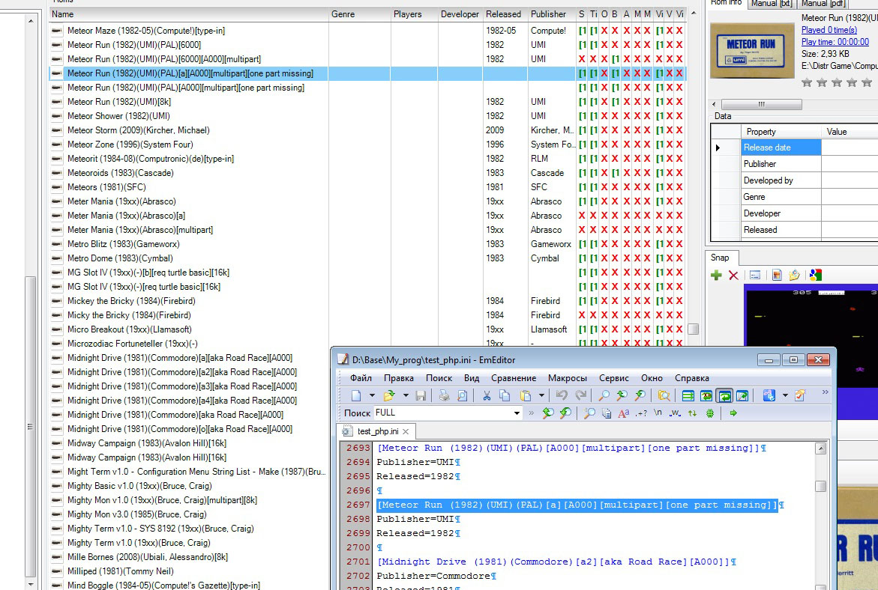
Task: Expand the search toolbar overflow chevron
Action: tap(531, 413)
